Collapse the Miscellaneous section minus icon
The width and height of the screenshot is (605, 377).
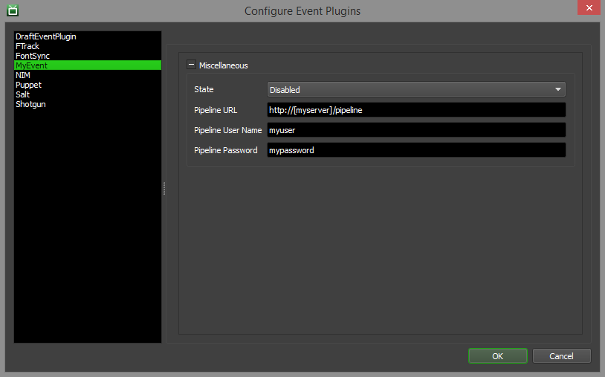tap(191, 65)
